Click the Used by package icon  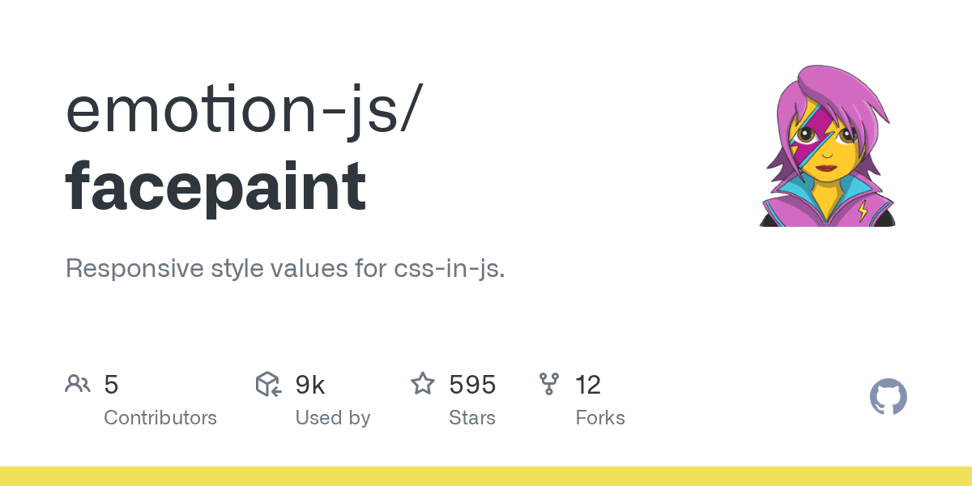point(268,384)
